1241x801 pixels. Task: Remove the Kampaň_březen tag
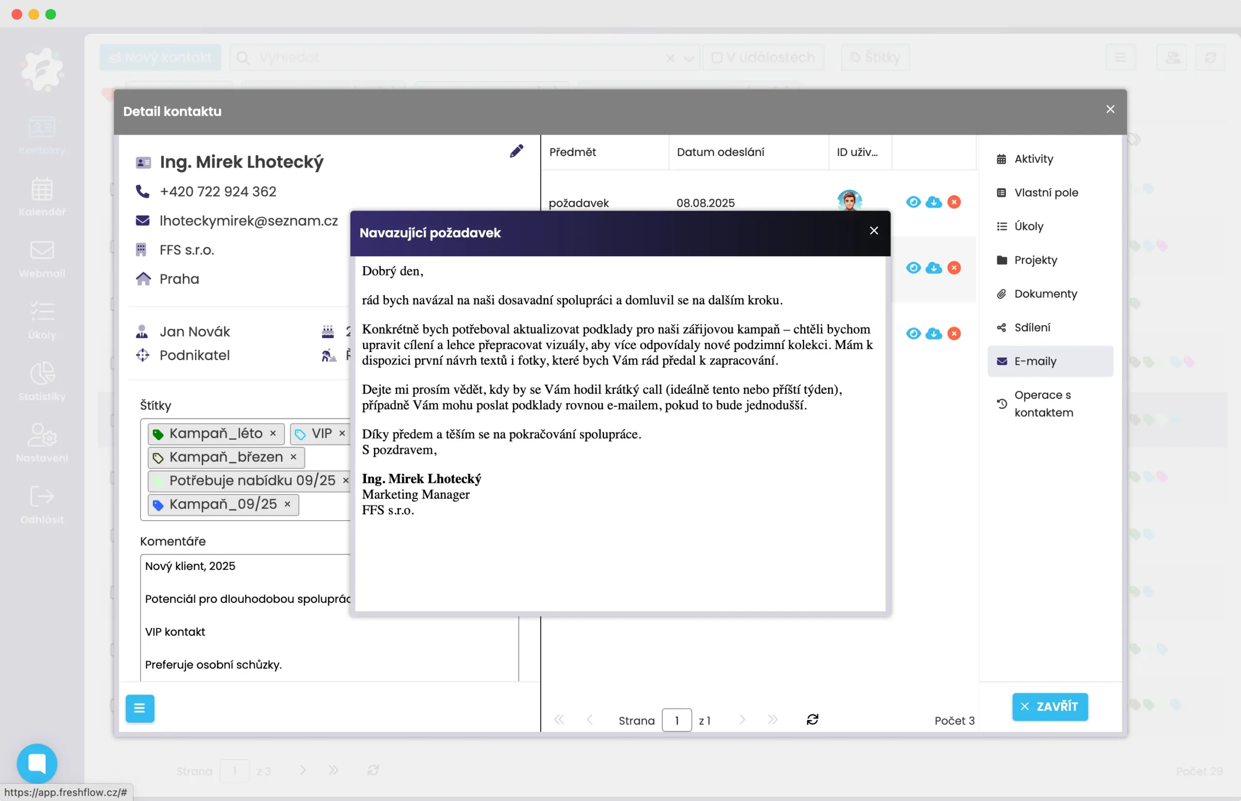[293, 457]
